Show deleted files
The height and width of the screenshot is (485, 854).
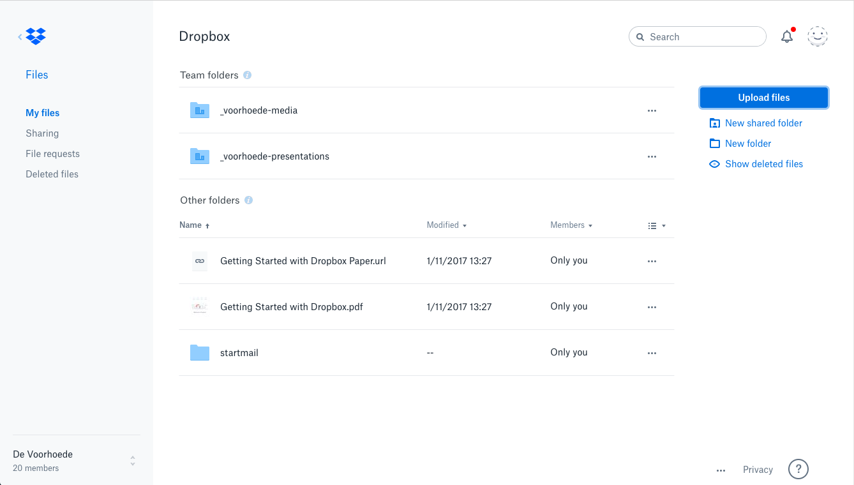point(763,164)
